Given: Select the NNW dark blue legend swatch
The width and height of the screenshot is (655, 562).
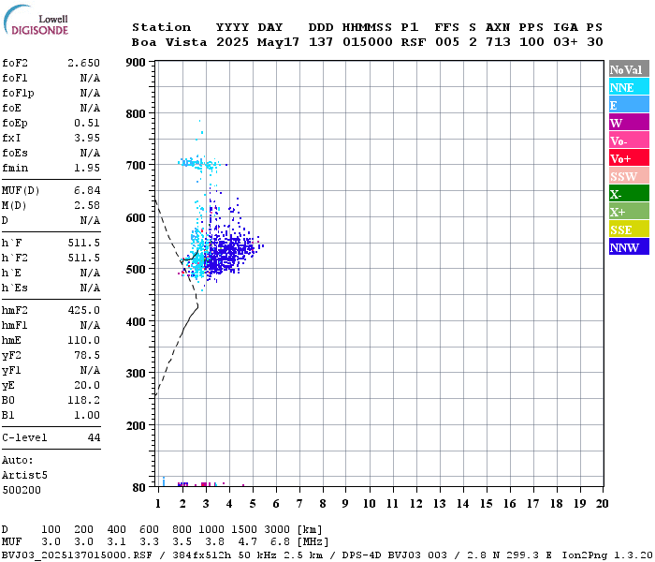Looking at the screenshot, I should point(629,247).
